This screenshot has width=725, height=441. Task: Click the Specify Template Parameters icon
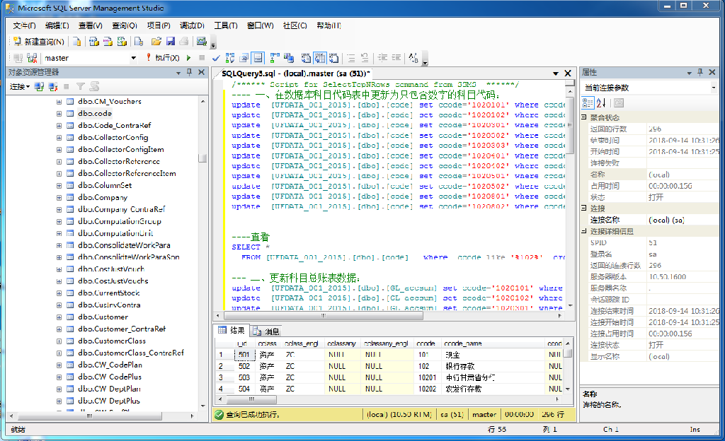413,58
